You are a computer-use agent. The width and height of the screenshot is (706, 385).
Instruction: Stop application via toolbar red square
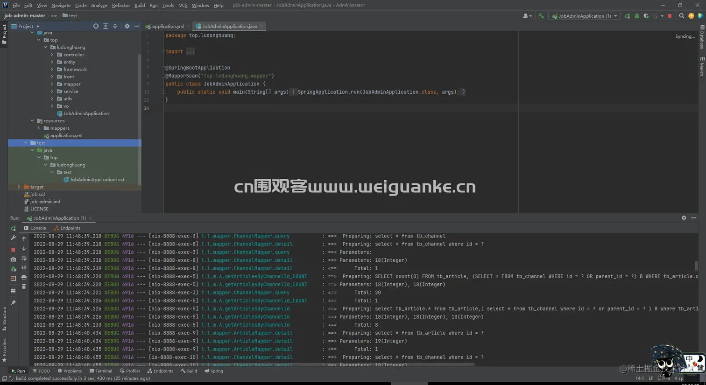click(x=670, y=16)
